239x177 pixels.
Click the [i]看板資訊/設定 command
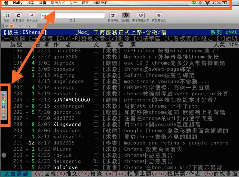click(188, 38)
